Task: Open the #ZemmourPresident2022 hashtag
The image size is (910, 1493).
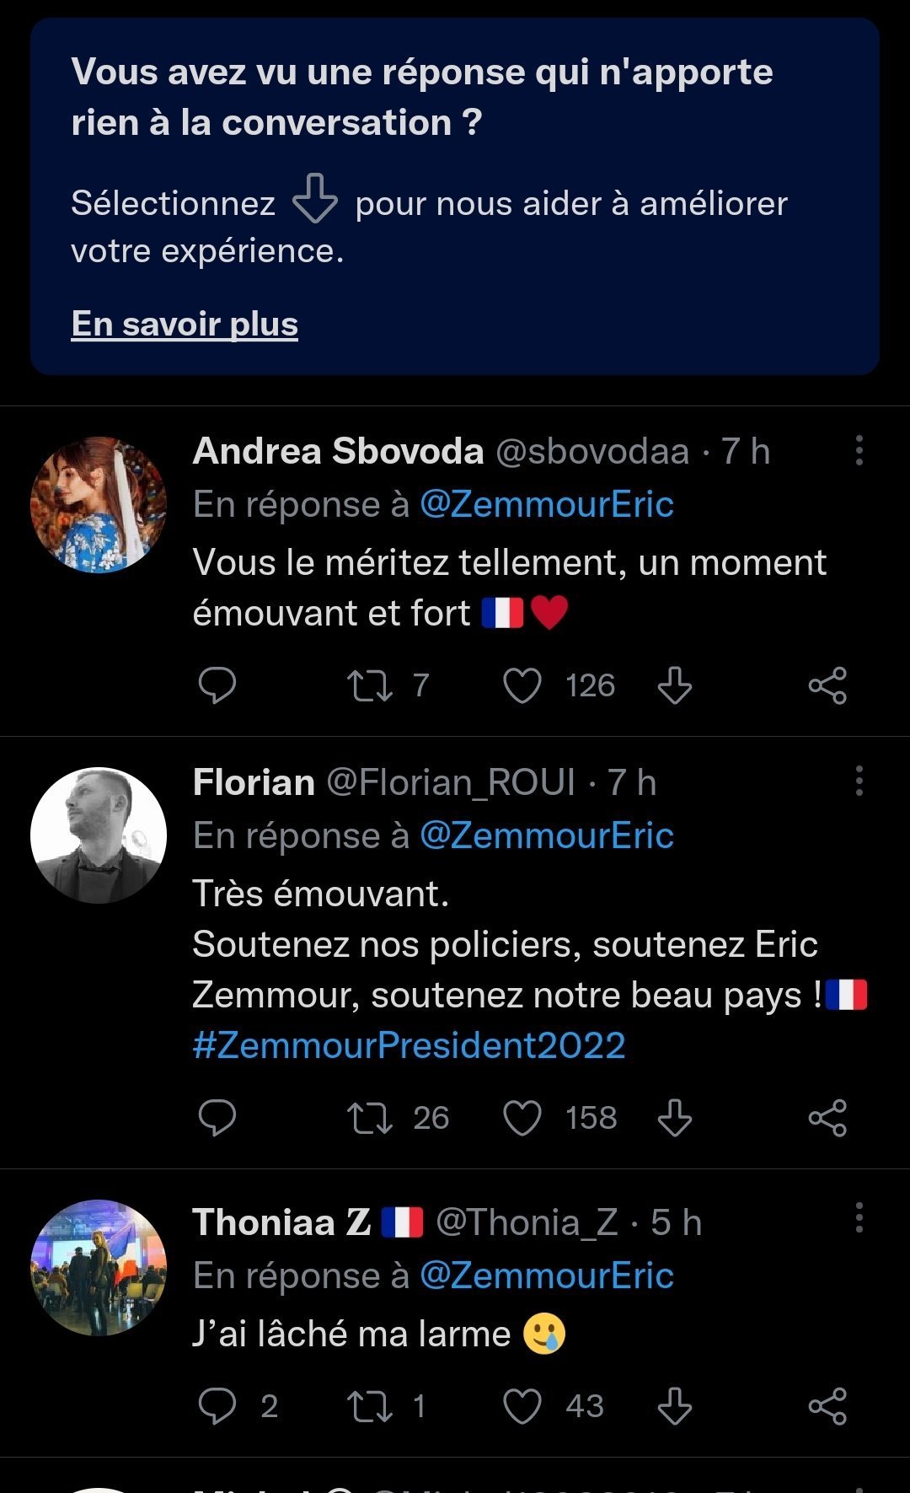Action: tap(409, 1046)
